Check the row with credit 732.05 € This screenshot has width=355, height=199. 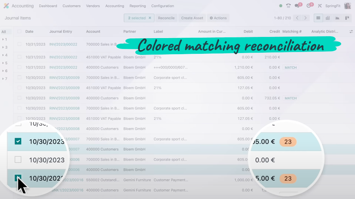[x=19, y=98]
